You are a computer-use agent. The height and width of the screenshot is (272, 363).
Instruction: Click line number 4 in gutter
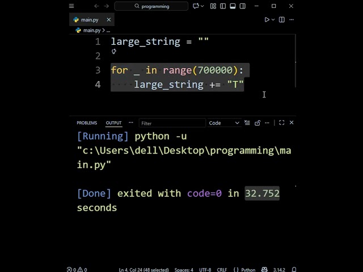(98, 84)
